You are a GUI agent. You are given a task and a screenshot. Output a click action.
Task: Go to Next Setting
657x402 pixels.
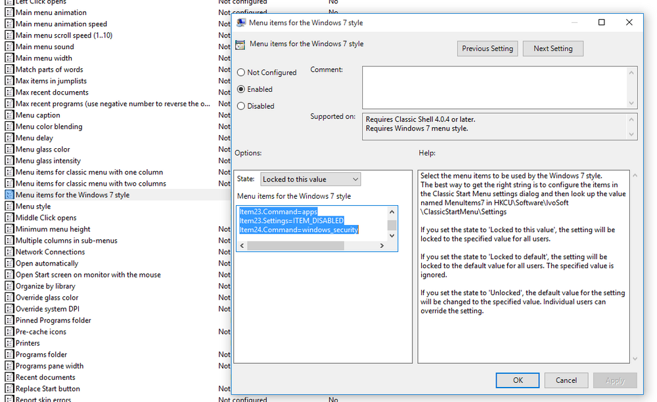(553, 49)
